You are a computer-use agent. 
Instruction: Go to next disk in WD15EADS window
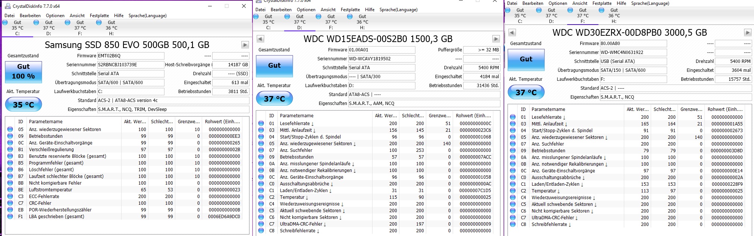pyautogui.click(x=496, y=39)
